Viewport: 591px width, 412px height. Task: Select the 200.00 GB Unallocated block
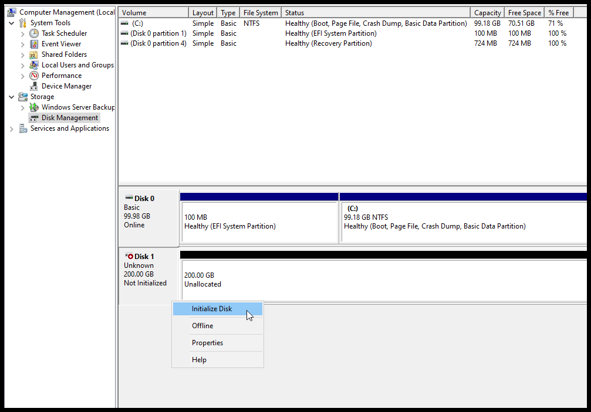coord(384,280)
